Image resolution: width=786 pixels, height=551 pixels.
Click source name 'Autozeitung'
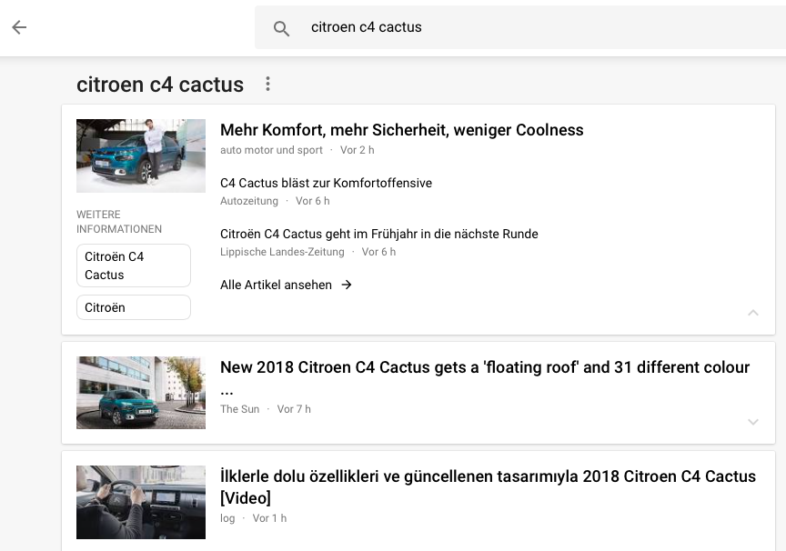248,201
